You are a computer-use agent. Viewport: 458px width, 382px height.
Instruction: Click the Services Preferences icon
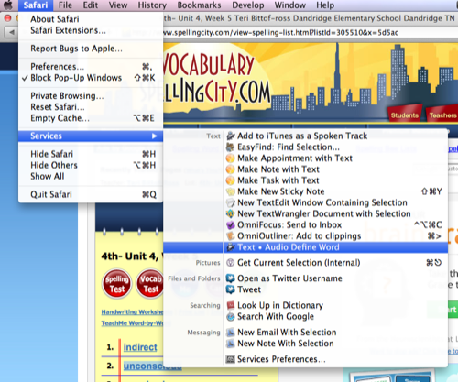pyautogui.click(x=231, y=359)
